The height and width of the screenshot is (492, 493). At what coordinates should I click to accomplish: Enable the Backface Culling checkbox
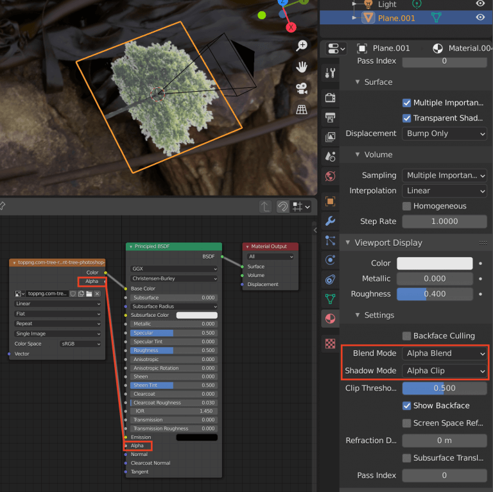point(407,336)
